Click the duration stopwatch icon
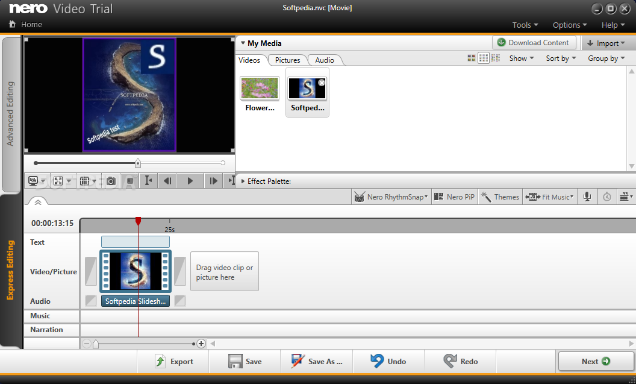The height and width of the screenshot is (384, 636). click(607, 197)
